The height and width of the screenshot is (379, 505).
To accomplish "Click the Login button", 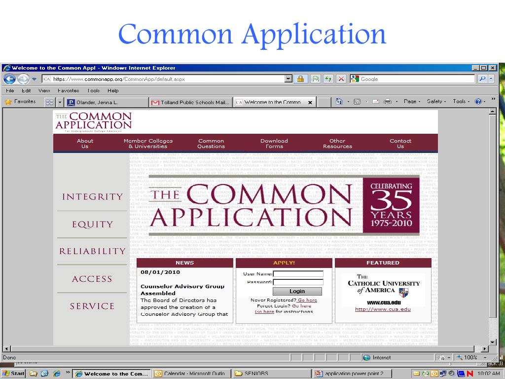I will click(x=297, y=291).
